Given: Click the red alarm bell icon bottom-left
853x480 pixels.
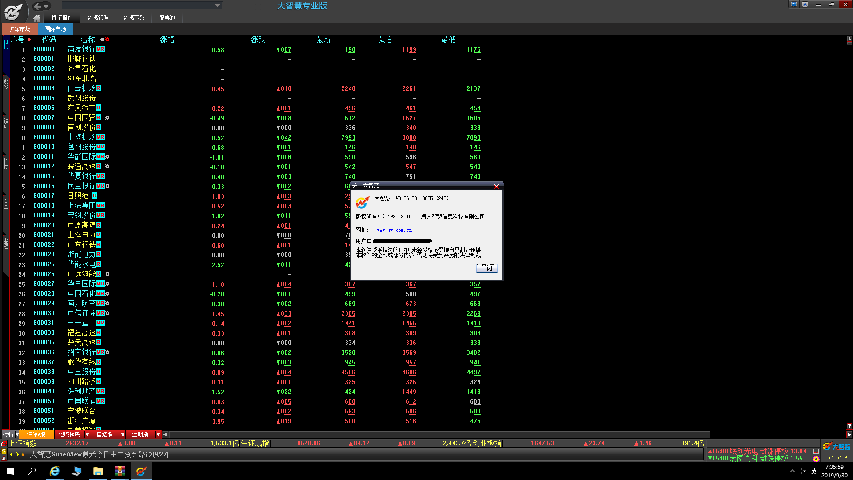Looking at the screenshot, I should pyautogui.click(x=4, y=458).
